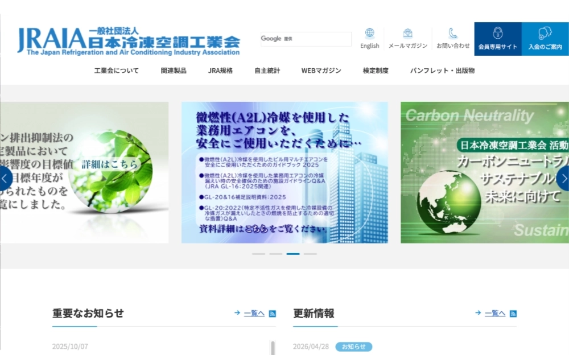The width and height of the screenshot is (569, 355).
Task: Click the 入会のご案内 label
Action: click(x=545, y=47)
